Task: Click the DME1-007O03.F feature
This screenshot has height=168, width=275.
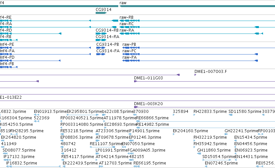Action: pyautogui.click(x=196, y=75)
